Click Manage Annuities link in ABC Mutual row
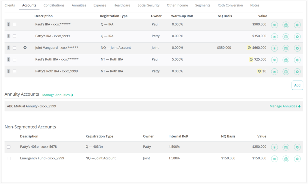This screenshot has height=184, width=308. point(285,106)
